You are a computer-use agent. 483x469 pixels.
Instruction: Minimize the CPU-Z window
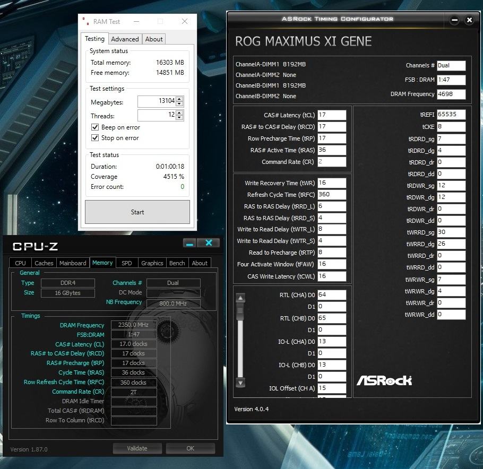(190, 243)
